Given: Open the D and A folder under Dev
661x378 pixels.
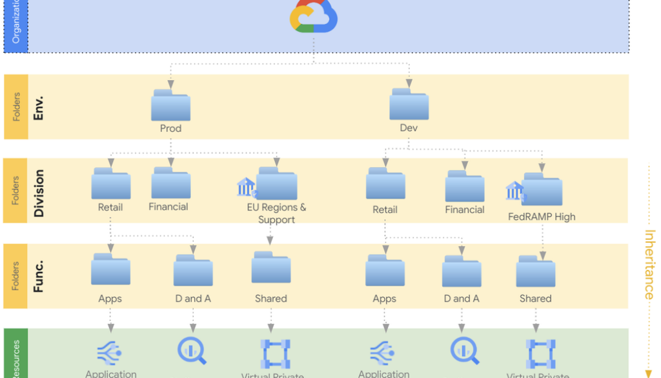Looking at the screenshot, I should (461, 271).
